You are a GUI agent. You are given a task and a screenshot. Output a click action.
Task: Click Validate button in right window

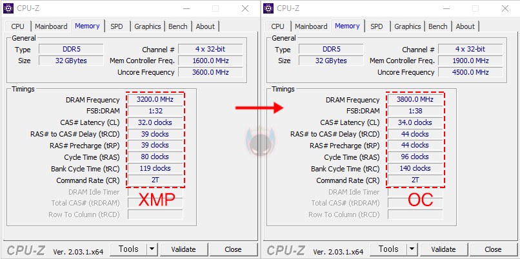coord(443,249)
